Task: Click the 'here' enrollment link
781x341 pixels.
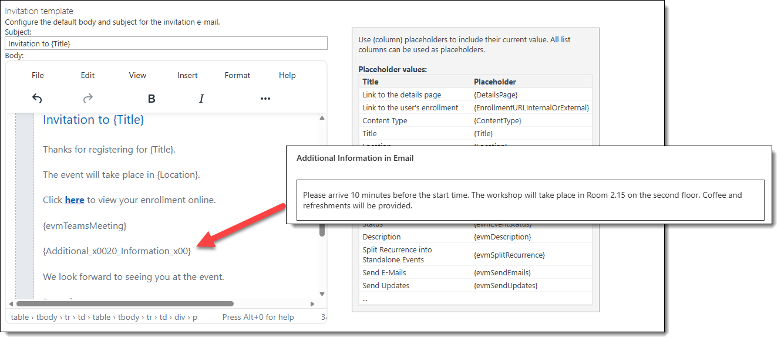Action: click(75, 200)
